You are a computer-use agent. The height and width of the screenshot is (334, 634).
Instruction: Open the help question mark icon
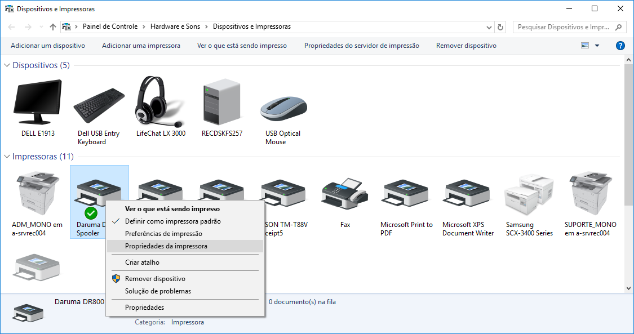click(x=620, y=46)
